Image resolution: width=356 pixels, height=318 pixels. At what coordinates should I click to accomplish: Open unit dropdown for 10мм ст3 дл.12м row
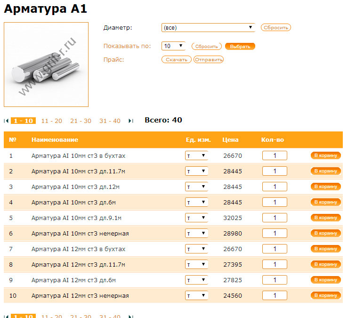[x=196, y=187]
